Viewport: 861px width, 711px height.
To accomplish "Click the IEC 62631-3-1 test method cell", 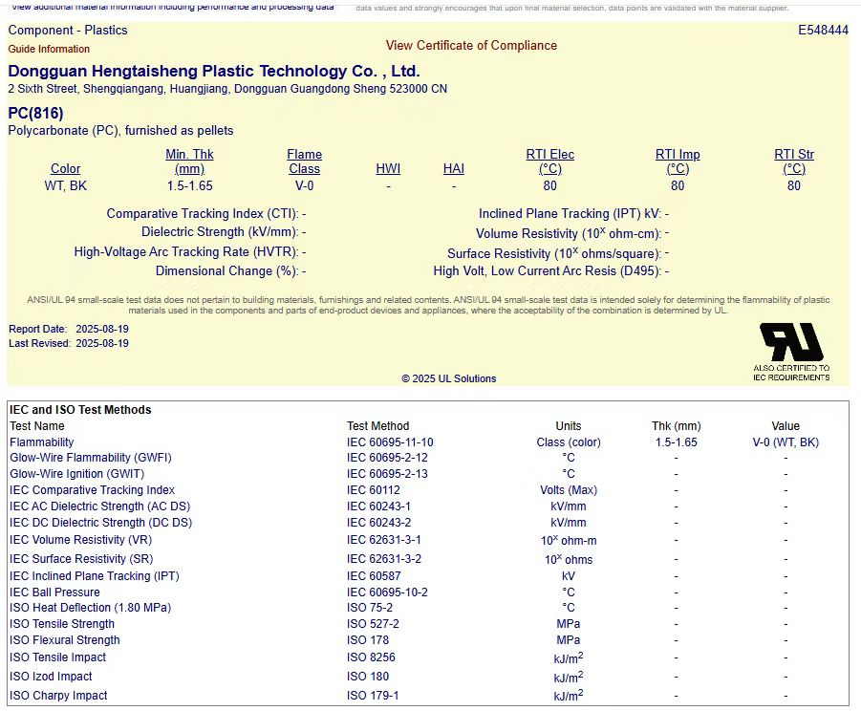I will [x=384, y=540].
